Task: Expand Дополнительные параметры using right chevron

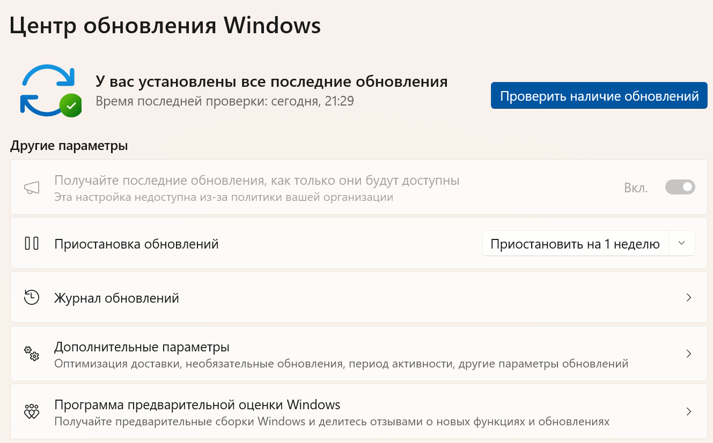Action: click(689, 354)
